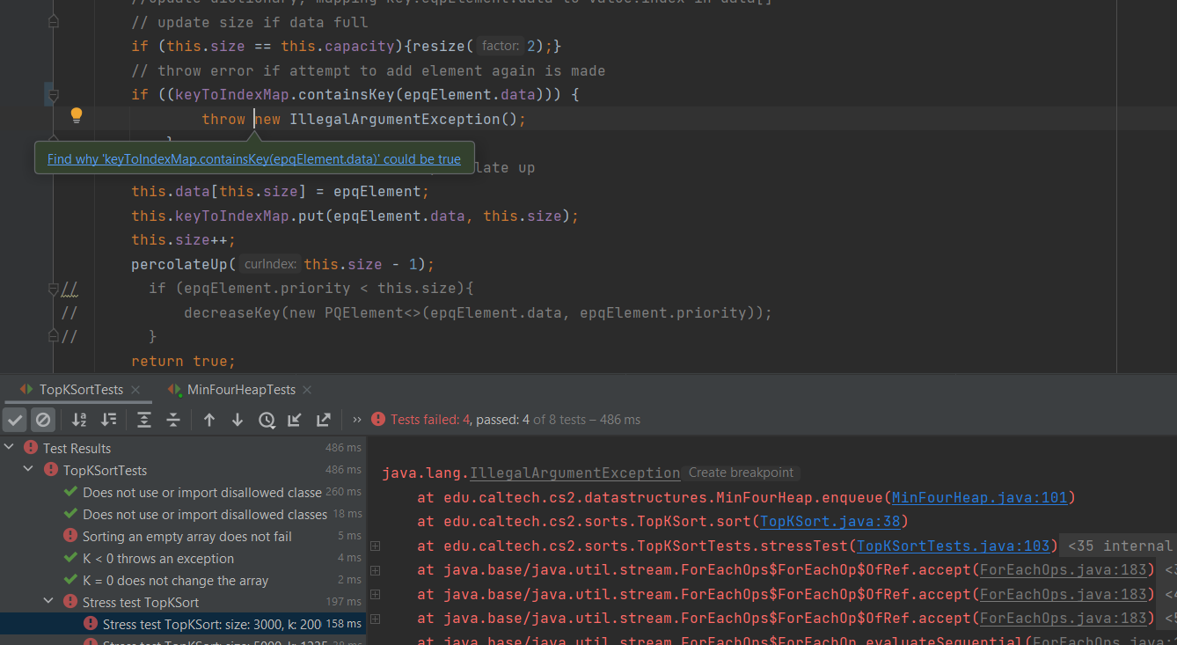The width and height of the screenshot is (1177, 645).
Task: Click Import Tests icon
Action: click(295, 420)
